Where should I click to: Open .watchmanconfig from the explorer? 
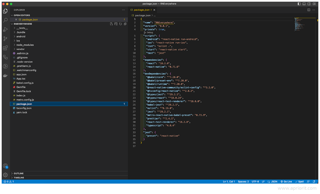click(69, 70)
